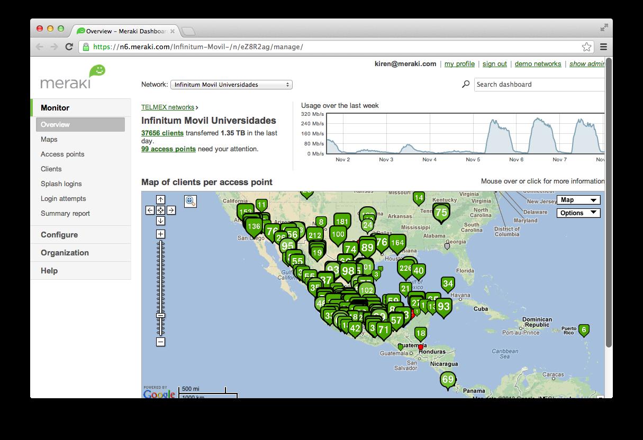The height and width of the screenshot is (440, 643).
Task: Click the map zoom slider handle
Action: pos(160,315)
